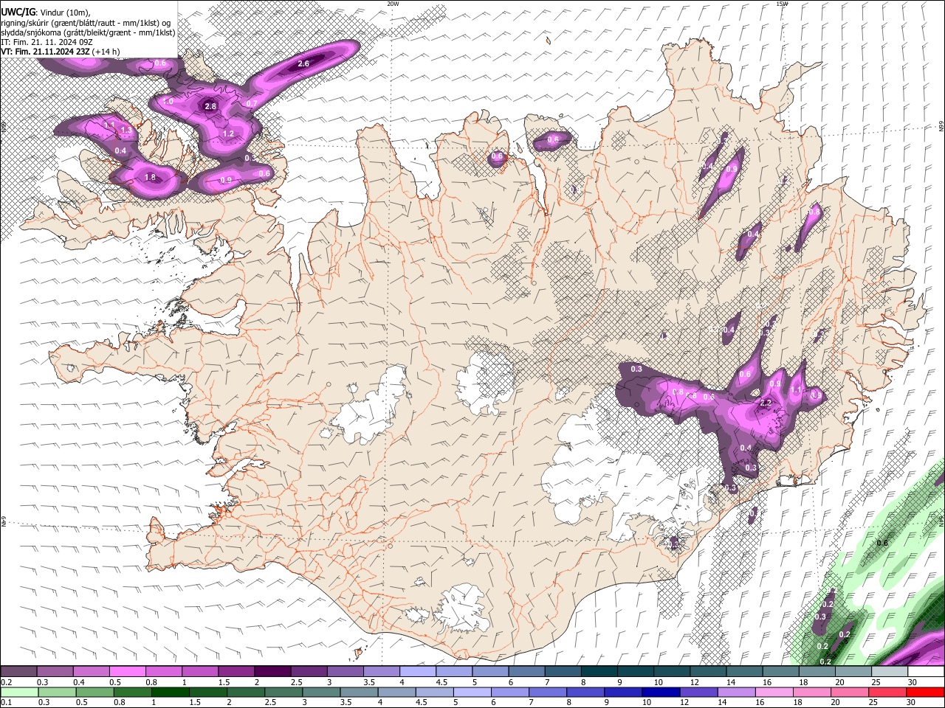Click the '2.6' precipitation value on the map
This screenshot has height=708, width=945.
[303, 64]
